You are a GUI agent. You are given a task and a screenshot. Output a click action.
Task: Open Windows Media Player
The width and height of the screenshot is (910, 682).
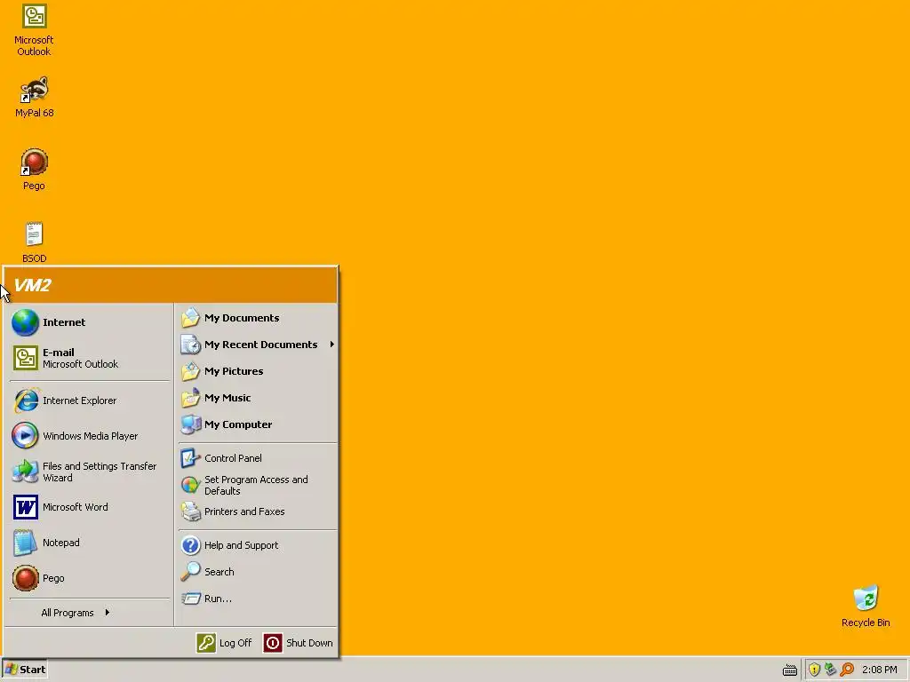coord(90,436)
